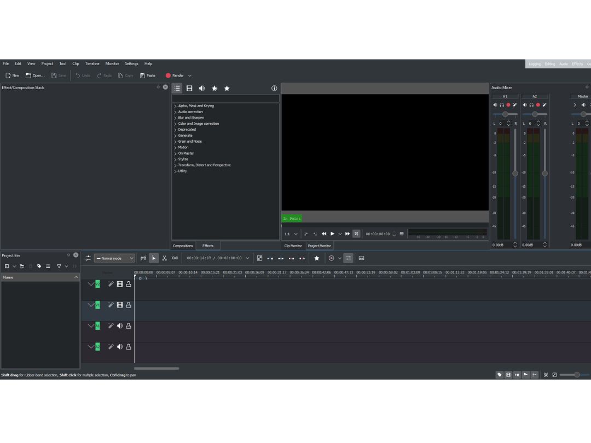Mute A1 channel in Audio Mixer
Screen dimensions: 591x443
tap(495, 104)
